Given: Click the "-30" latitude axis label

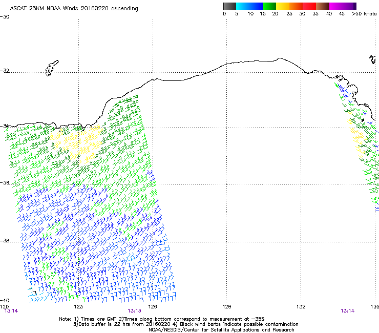Looking at the screenshot, I should [x=5, y=17].
